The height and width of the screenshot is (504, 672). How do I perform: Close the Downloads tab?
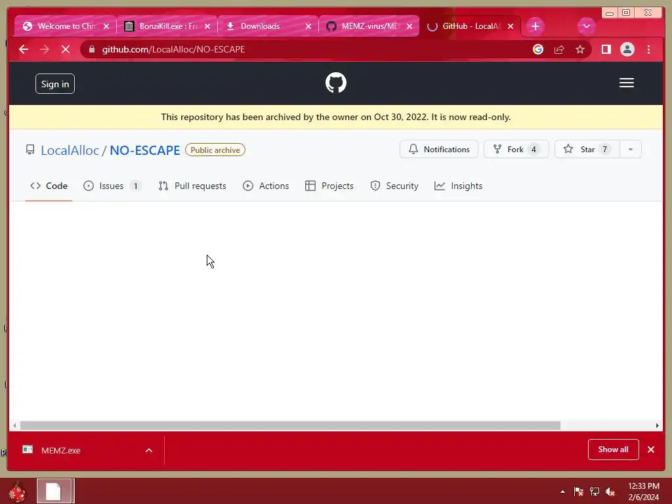pos(308,26)
